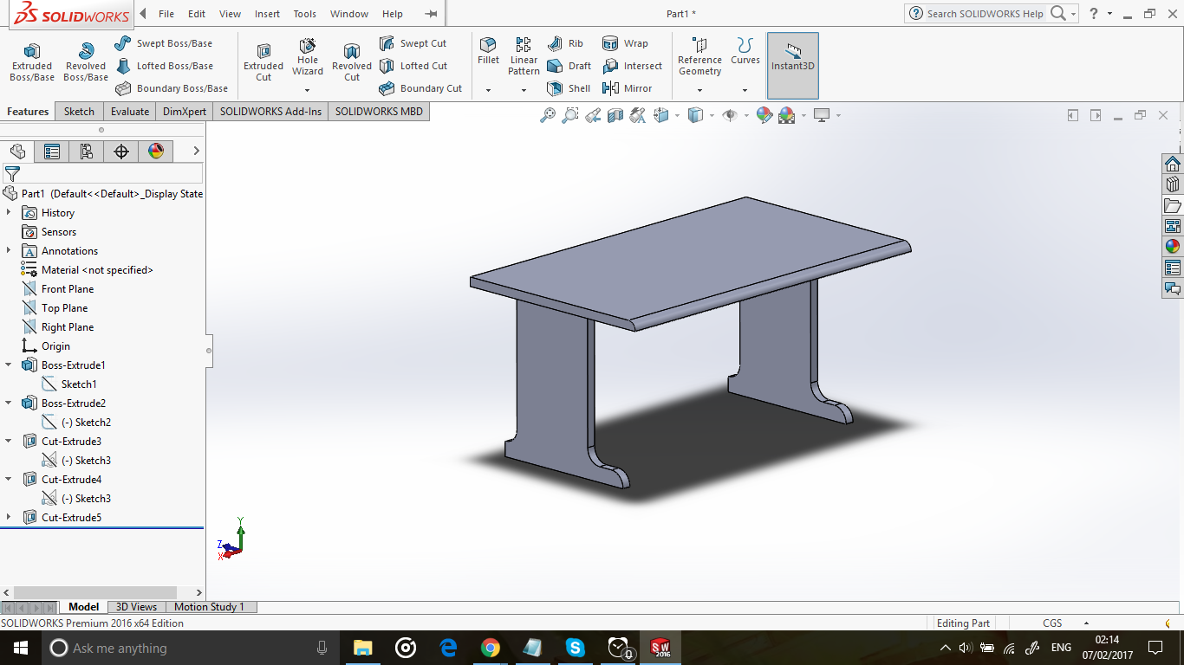Select the Mirror tool
Image resolution: width=1184 pixels, height=665 pixels.
pyautogui.click(x=628, y=88)
